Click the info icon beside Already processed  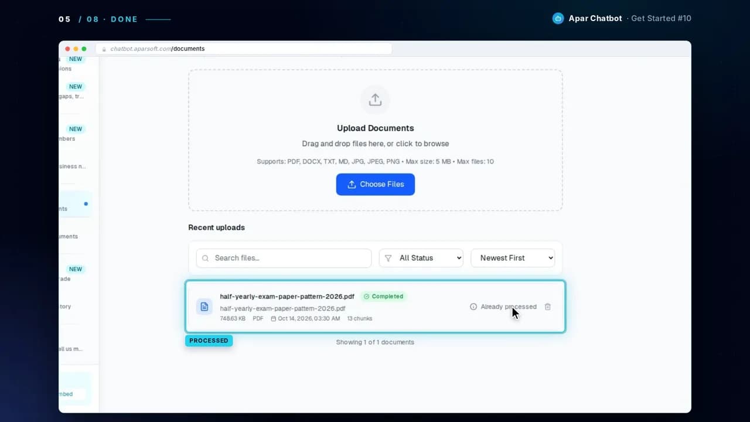point(473,307)
